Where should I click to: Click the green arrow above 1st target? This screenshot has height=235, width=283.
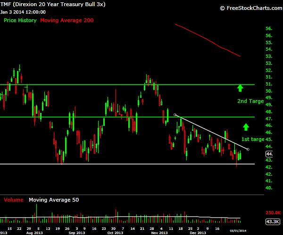point(246,127)
